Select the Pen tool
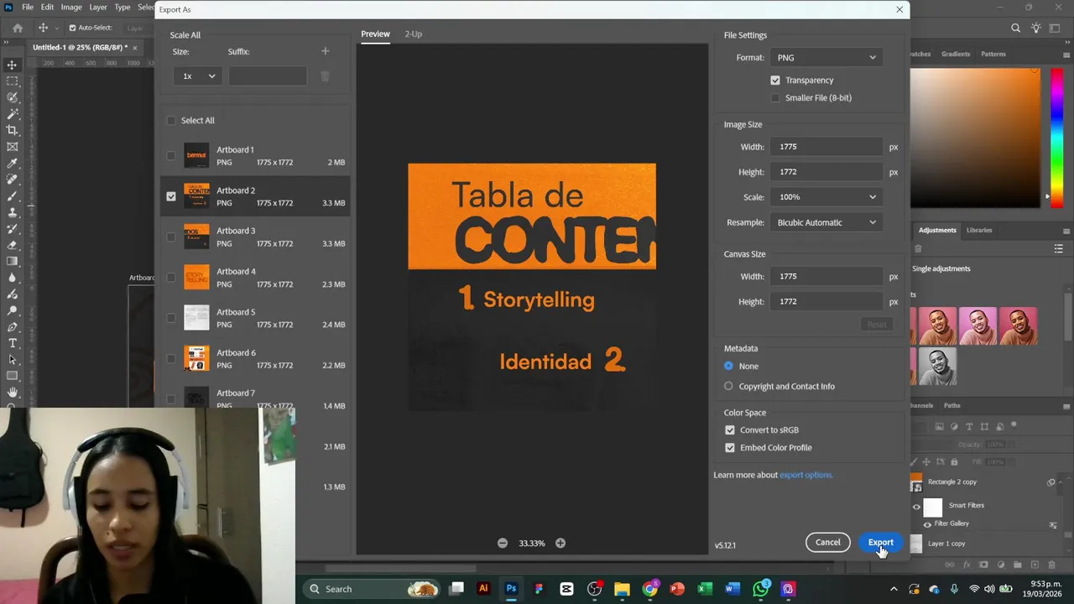 pos(13,327)
